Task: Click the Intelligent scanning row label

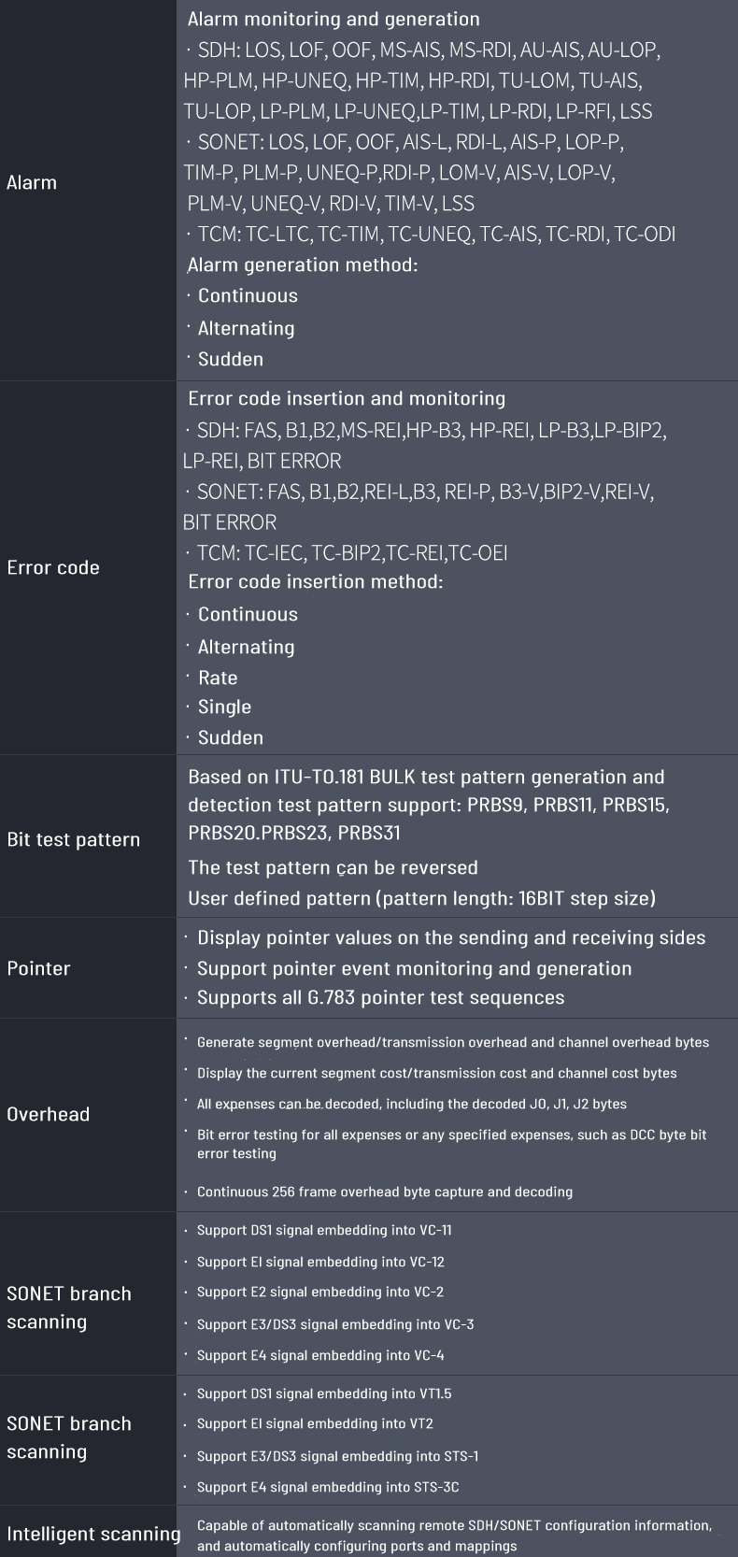Action: click(93, 1534)
